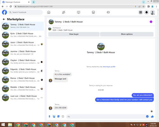
Task: Click the 'Hi, is this available?' message
Action: pyautogui.click(x=63, y=74)
